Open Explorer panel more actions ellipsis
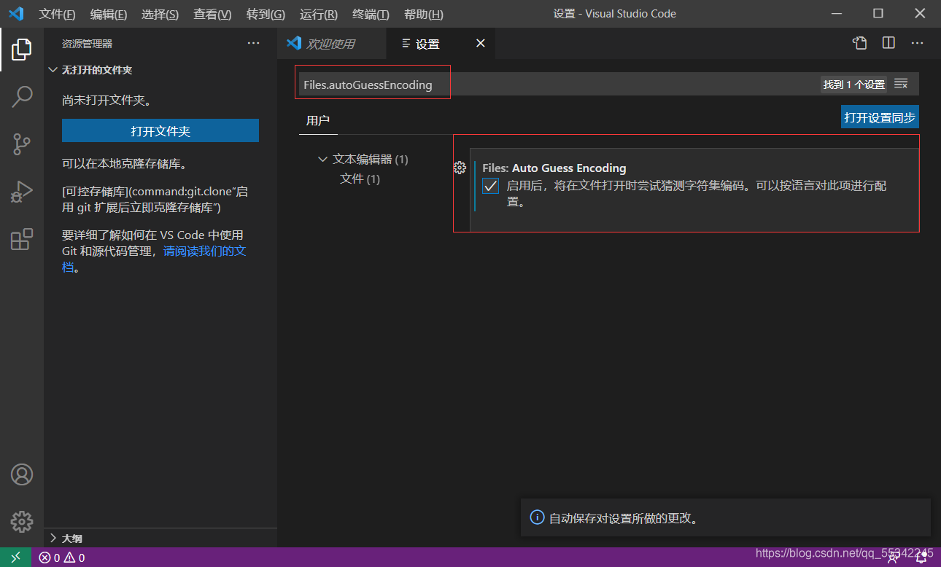Image resolution: width=941 pixels, height=567 pixels. pos(253,44)
